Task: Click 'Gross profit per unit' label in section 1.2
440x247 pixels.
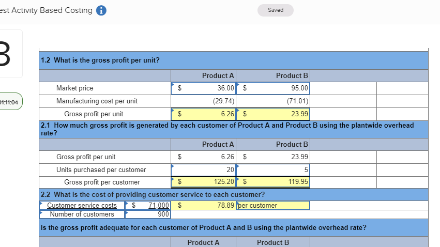Action: pyautogui.click(x=94, y=114)
